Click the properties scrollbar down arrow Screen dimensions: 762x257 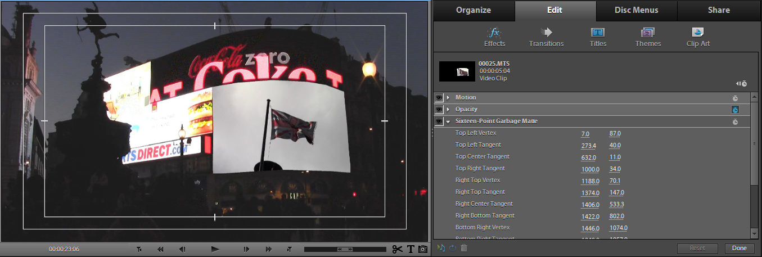coord(754,234)
